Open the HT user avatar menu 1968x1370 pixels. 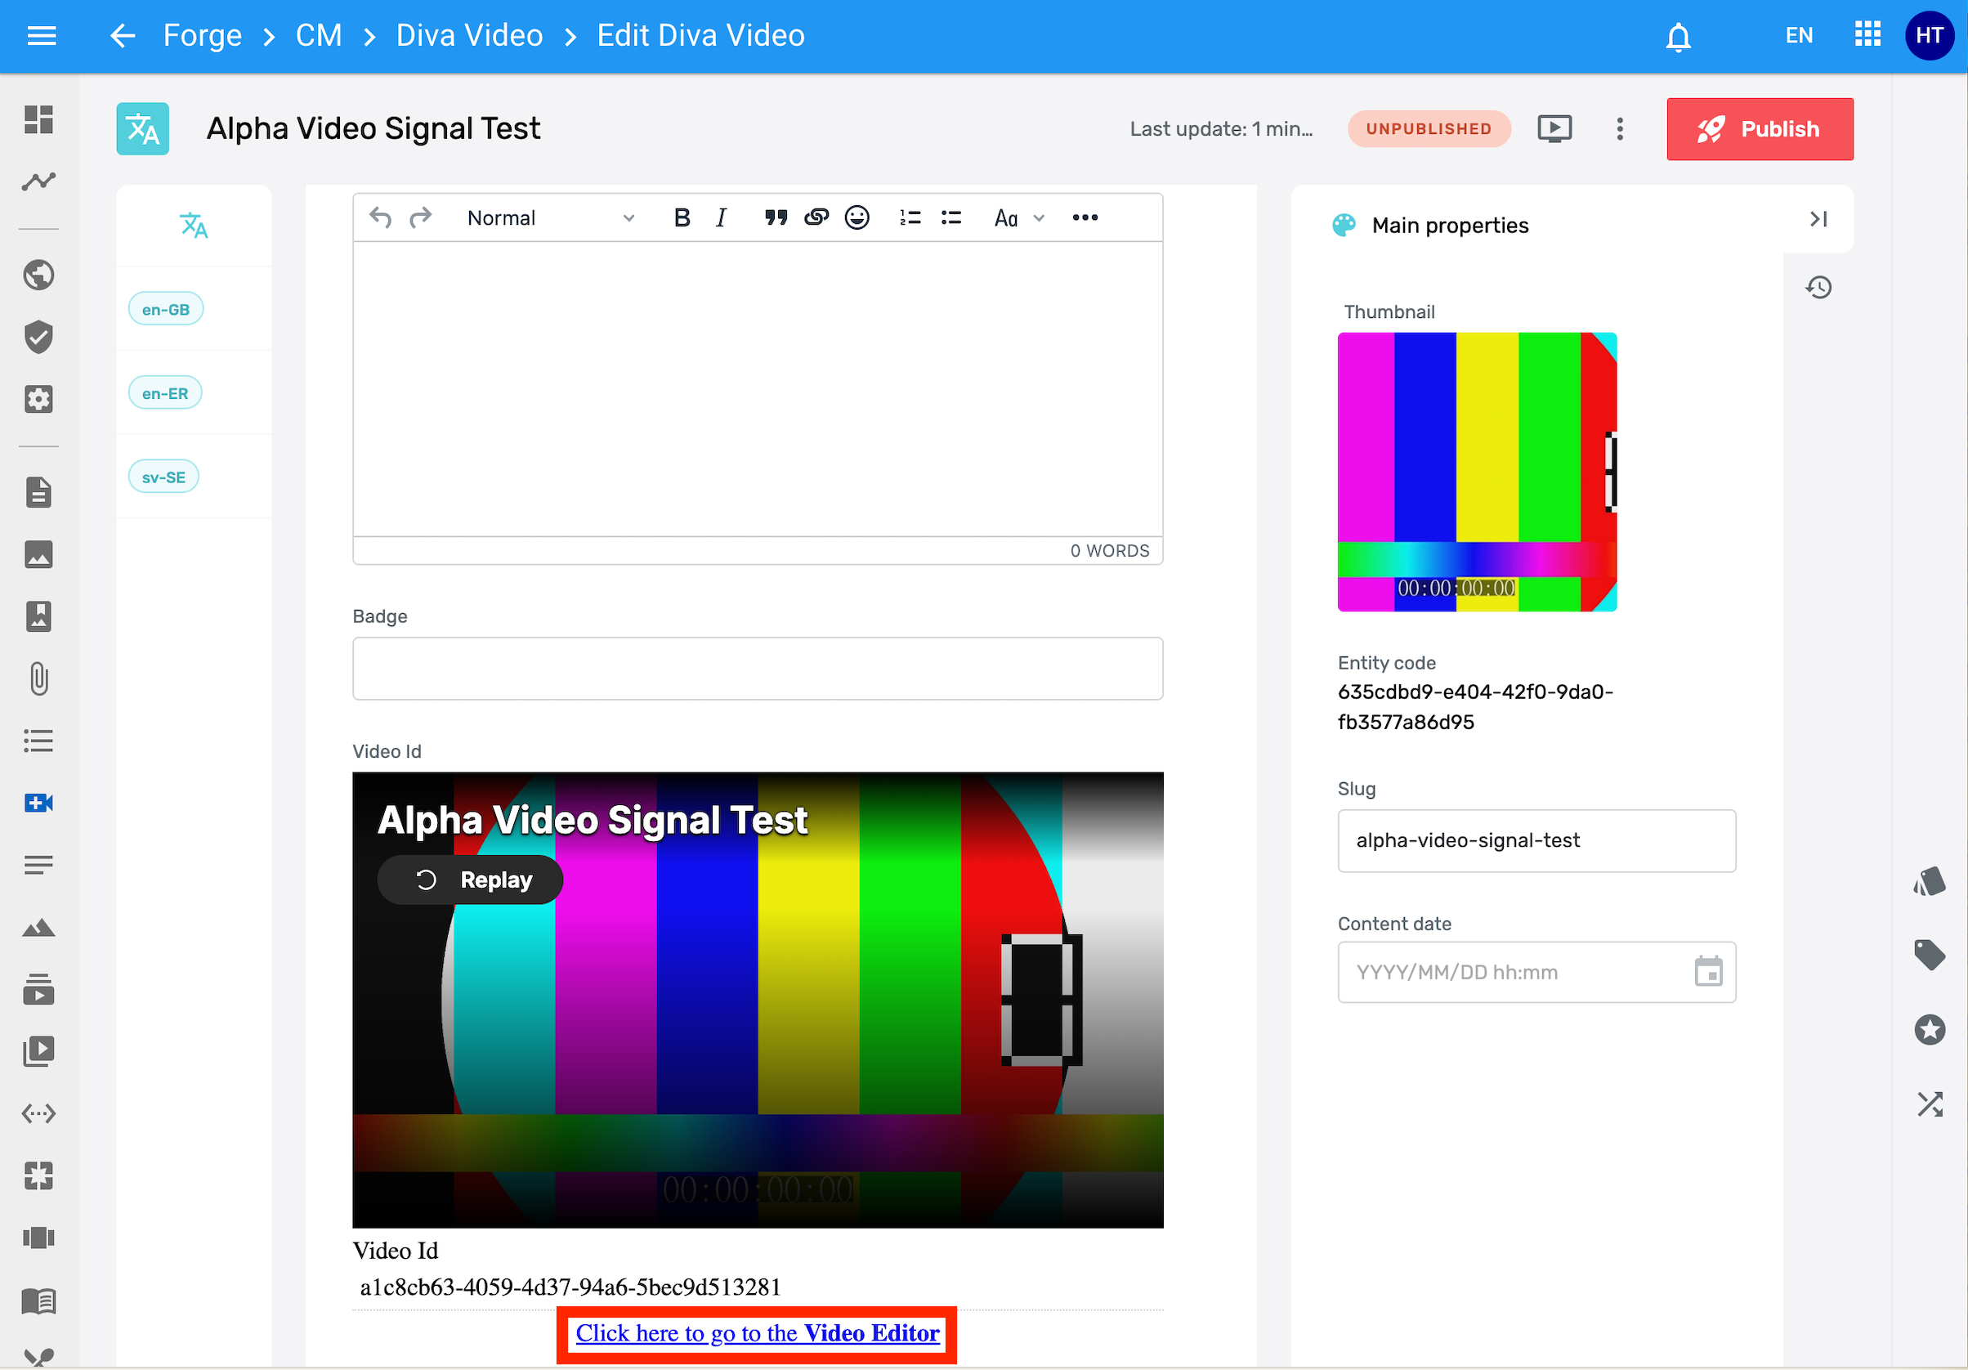point(1929,35)
